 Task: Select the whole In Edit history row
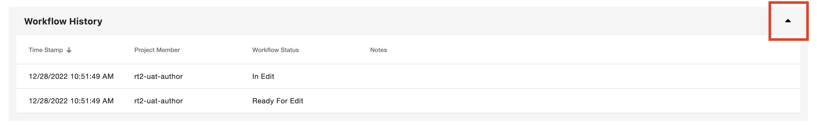tap(408, 76)
